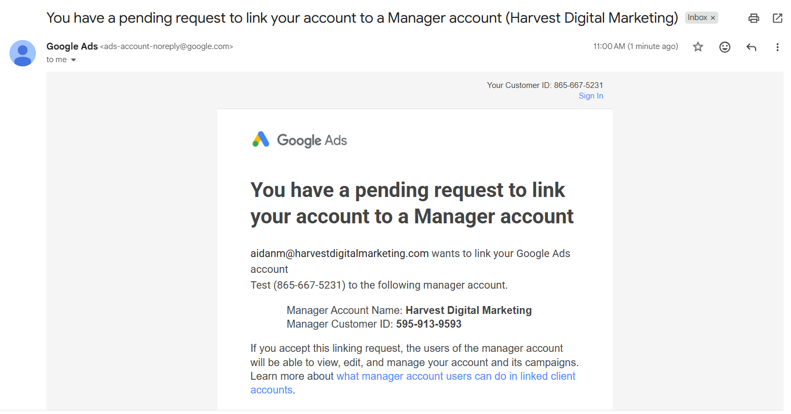The height and width of the screenshot is (414, 791).
Task: Print this email with the printer icon
Action: tap(754, 18)
